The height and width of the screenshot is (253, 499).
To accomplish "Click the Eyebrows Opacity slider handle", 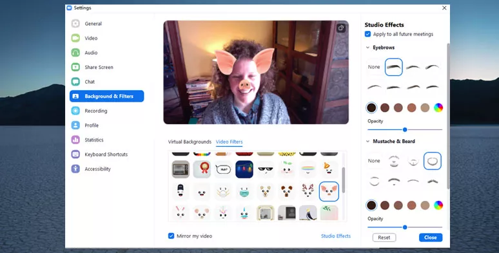I will (405, 129).
